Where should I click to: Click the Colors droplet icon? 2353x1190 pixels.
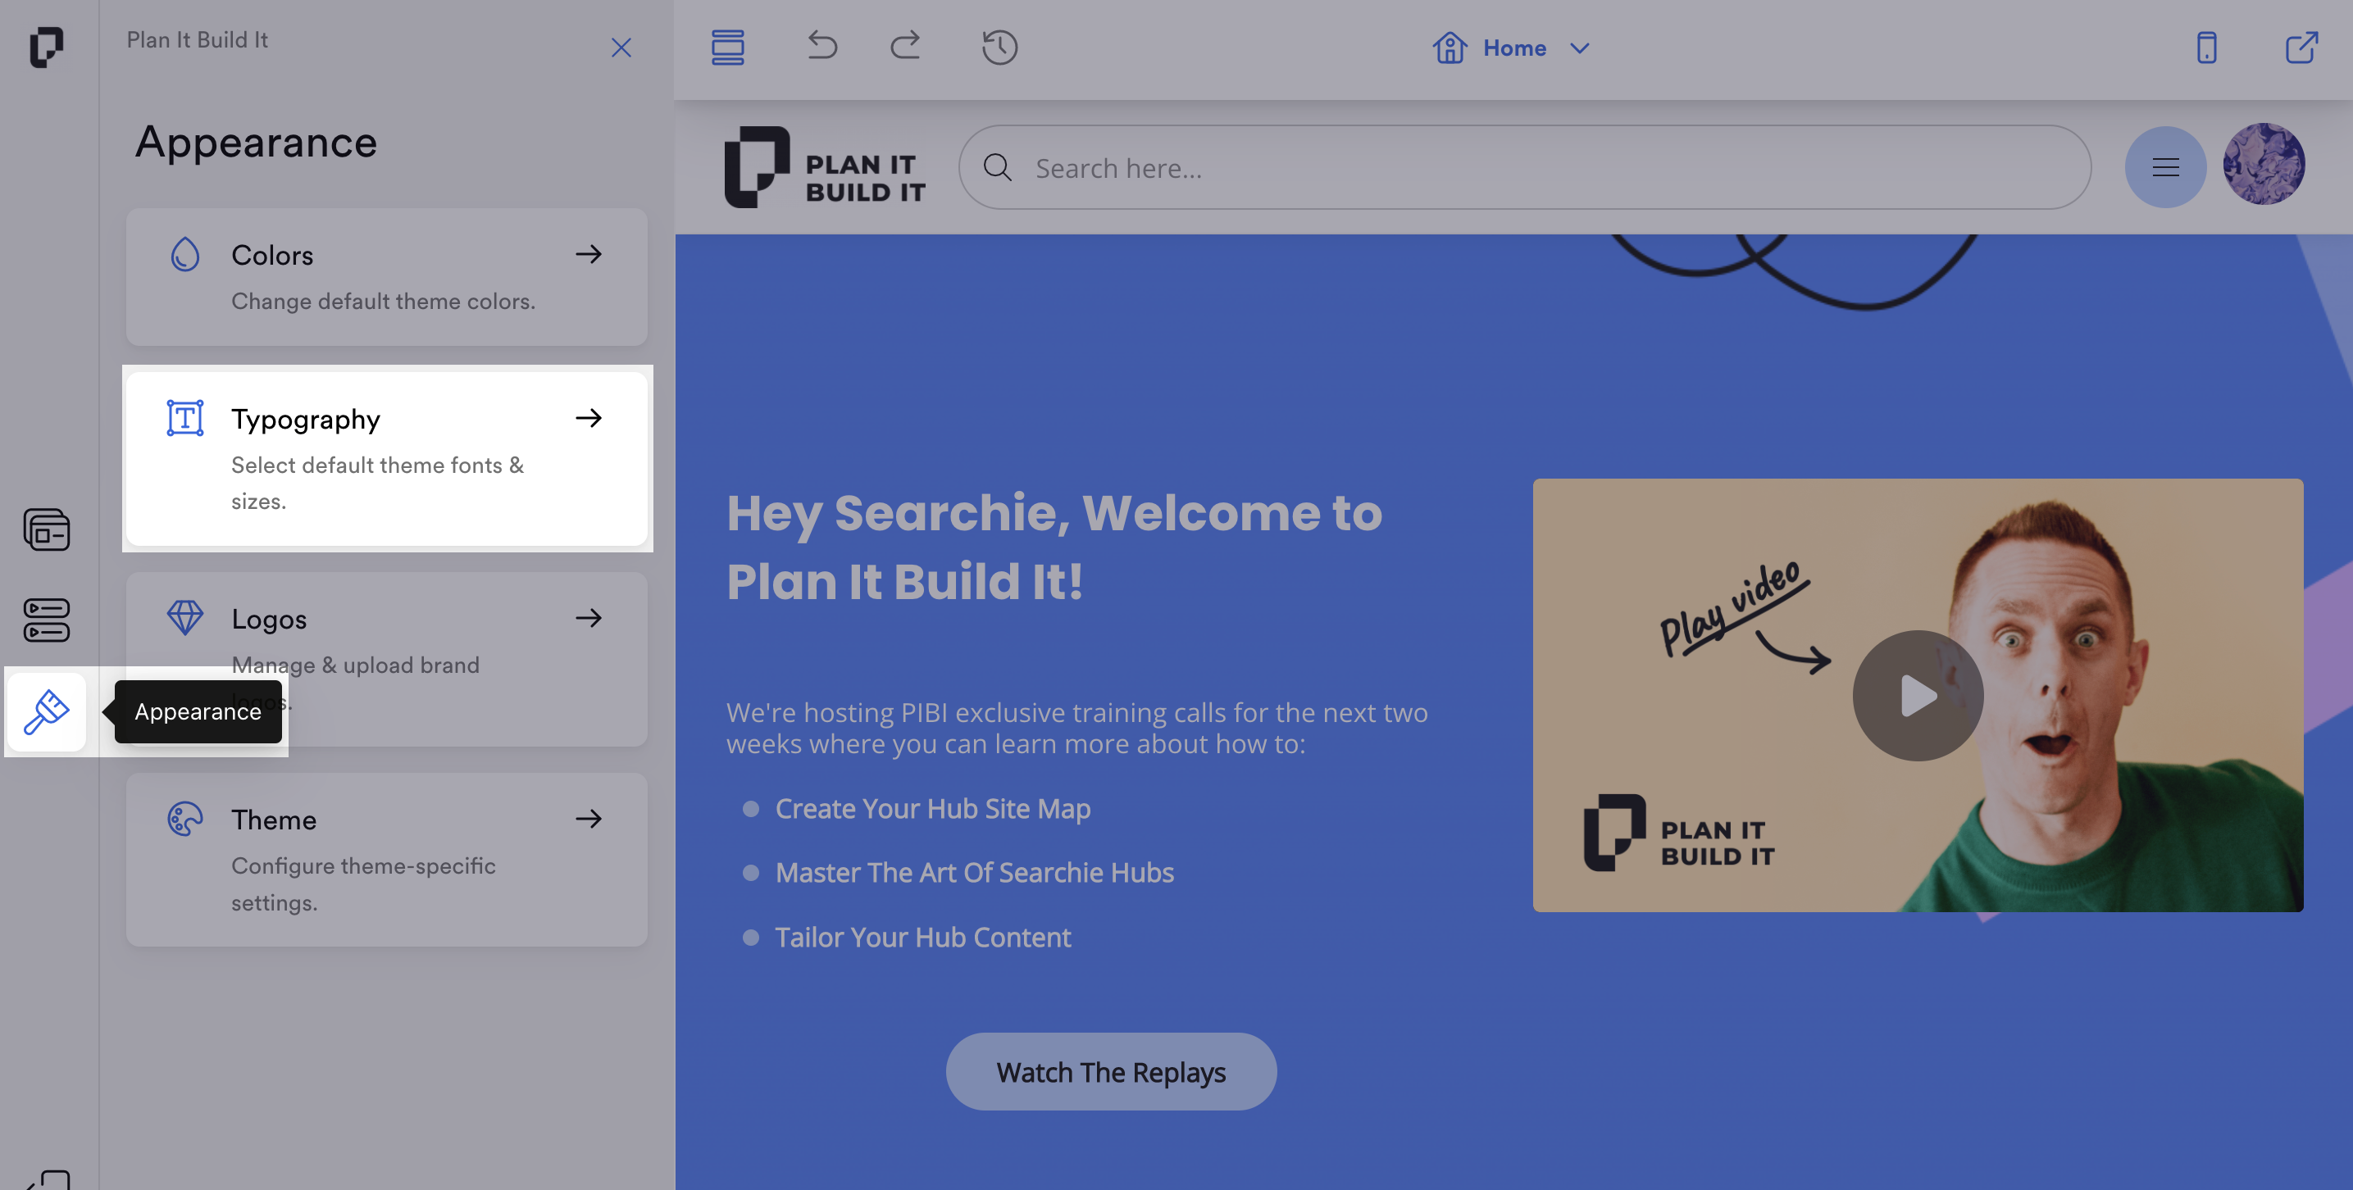[x=184, y=255]
